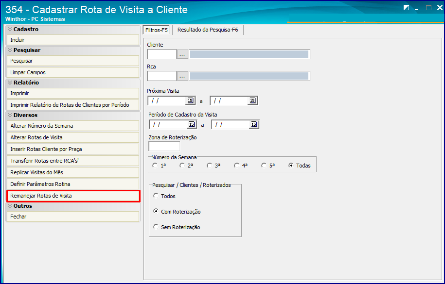This screenshot has width=445, height=284.
Task: Select week number 5ª radio
Action: [264, 165]
